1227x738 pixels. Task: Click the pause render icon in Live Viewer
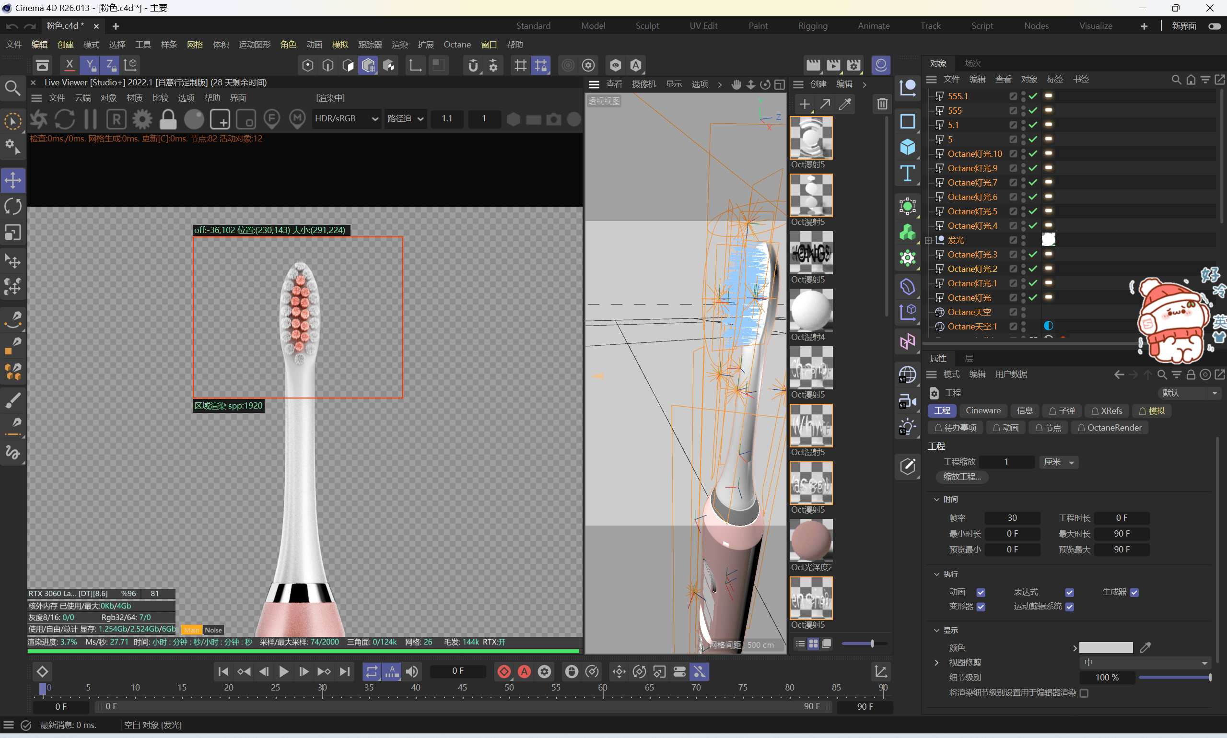pos(91,119)
